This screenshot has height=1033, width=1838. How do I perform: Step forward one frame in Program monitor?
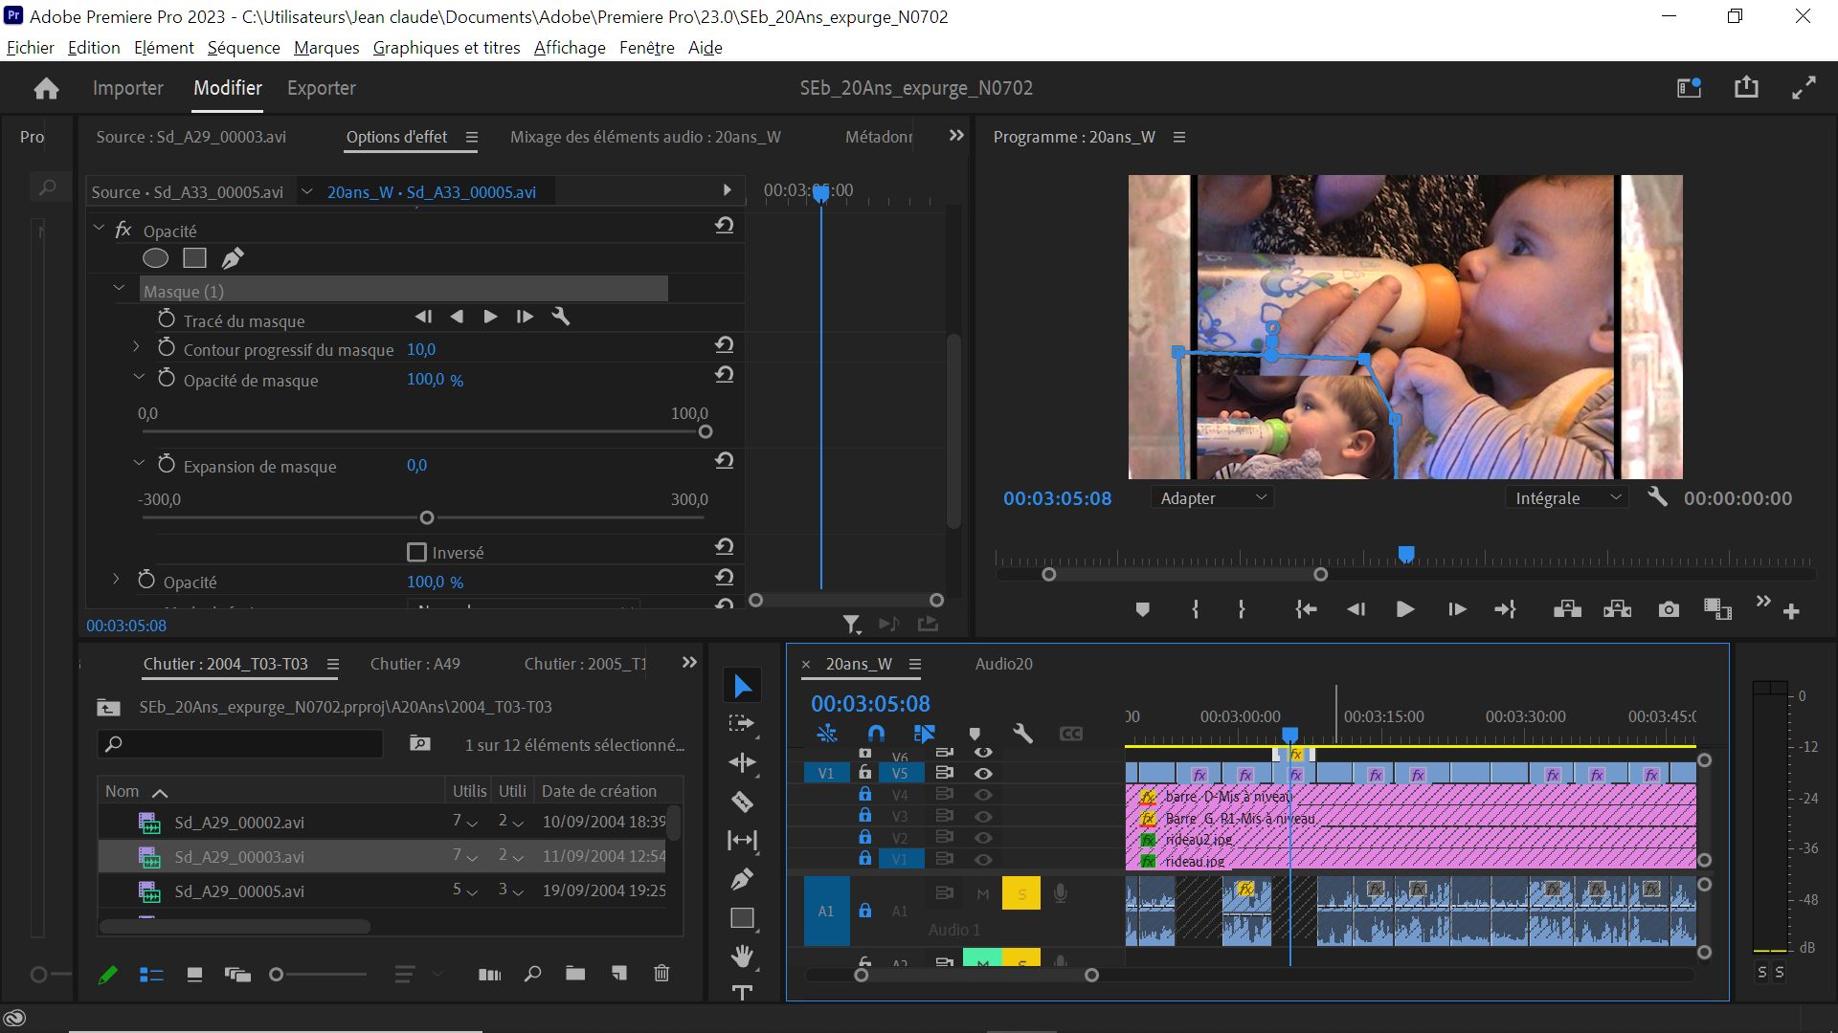pyautogui.click(x=1457, y=609)
